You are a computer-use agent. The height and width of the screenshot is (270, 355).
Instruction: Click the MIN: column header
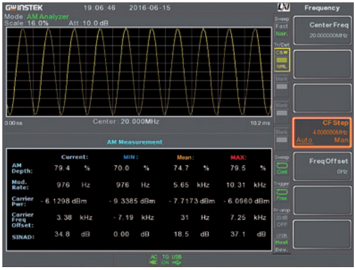pos(131,157)
